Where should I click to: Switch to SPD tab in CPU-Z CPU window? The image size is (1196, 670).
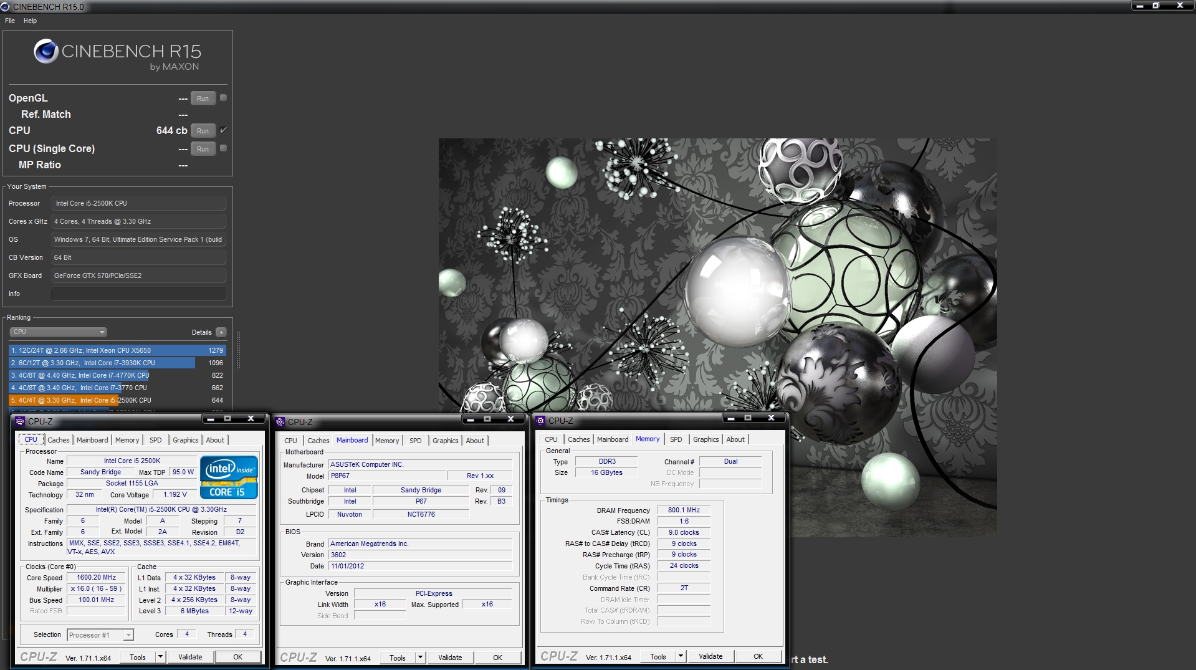tap(155, 440)
